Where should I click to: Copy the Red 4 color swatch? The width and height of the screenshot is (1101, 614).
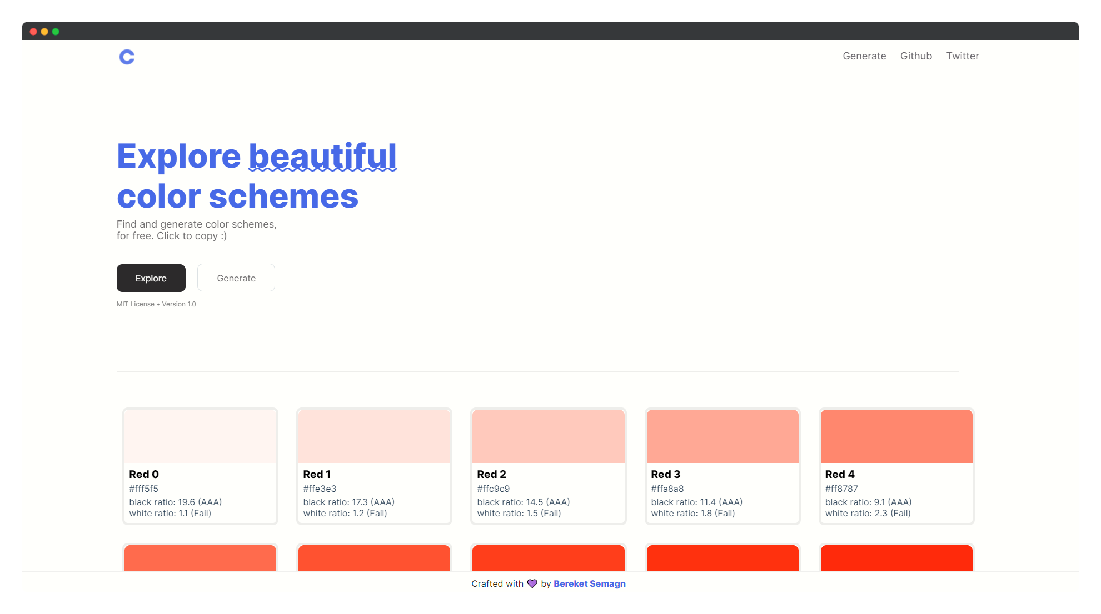tap(896, 436)
